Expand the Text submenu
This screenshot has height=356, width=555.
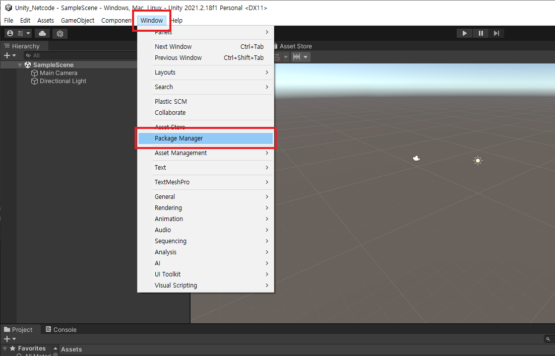click(206, 167)
